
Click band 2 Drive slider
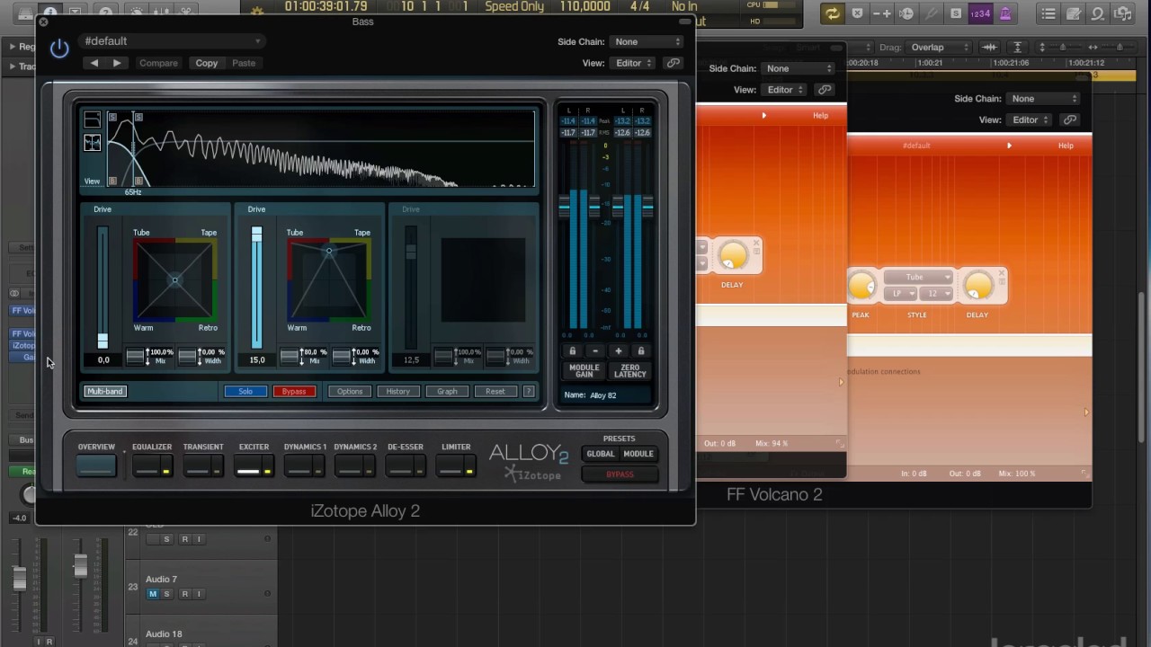[x=256, y=288]
